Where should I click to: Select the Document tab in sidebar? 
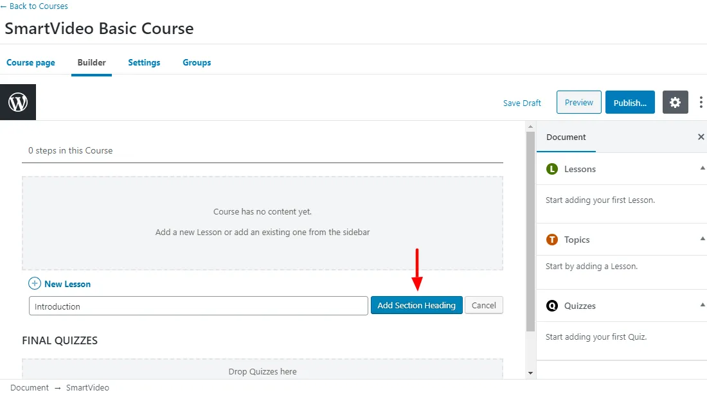[566, 137]
